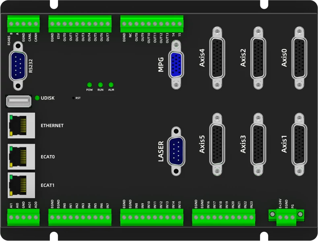318x241 pixels.
Task: Click the "ECAT1" label text
Action: click(47, 185)
